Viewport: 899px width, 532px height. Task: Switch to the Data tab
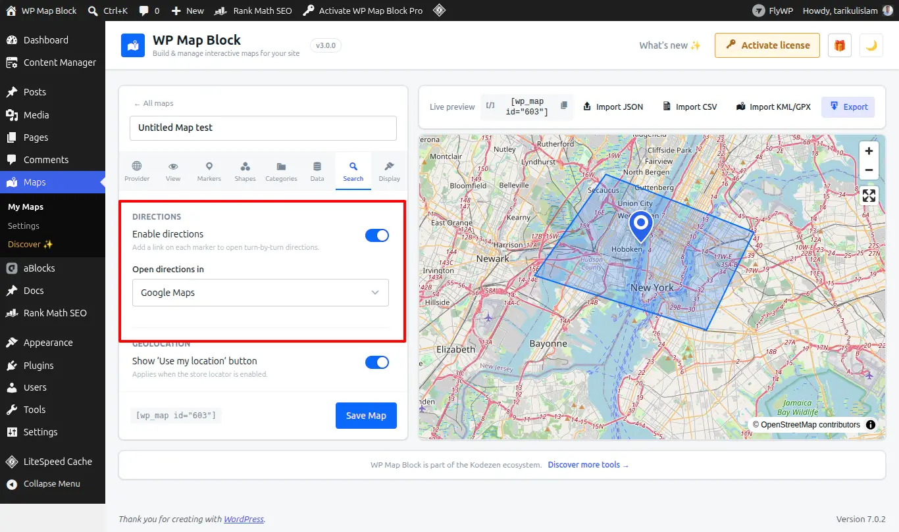click(317, 172)
